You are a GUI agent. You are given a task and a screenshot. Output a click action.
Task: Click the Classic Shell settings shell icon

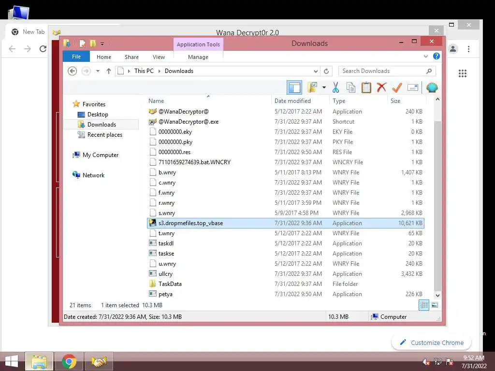(432, 87)
